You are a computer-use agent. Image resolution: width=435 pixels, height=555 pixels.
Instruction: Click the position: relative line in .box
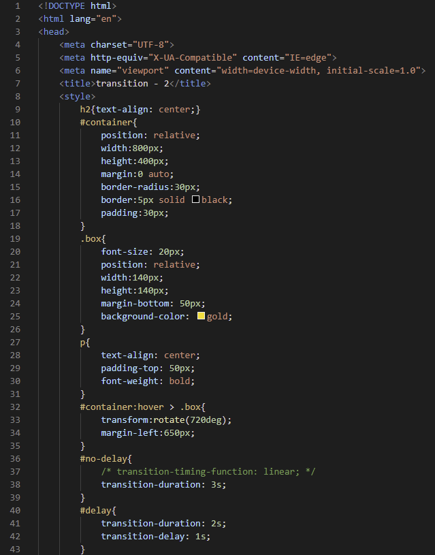coord(150,265)
